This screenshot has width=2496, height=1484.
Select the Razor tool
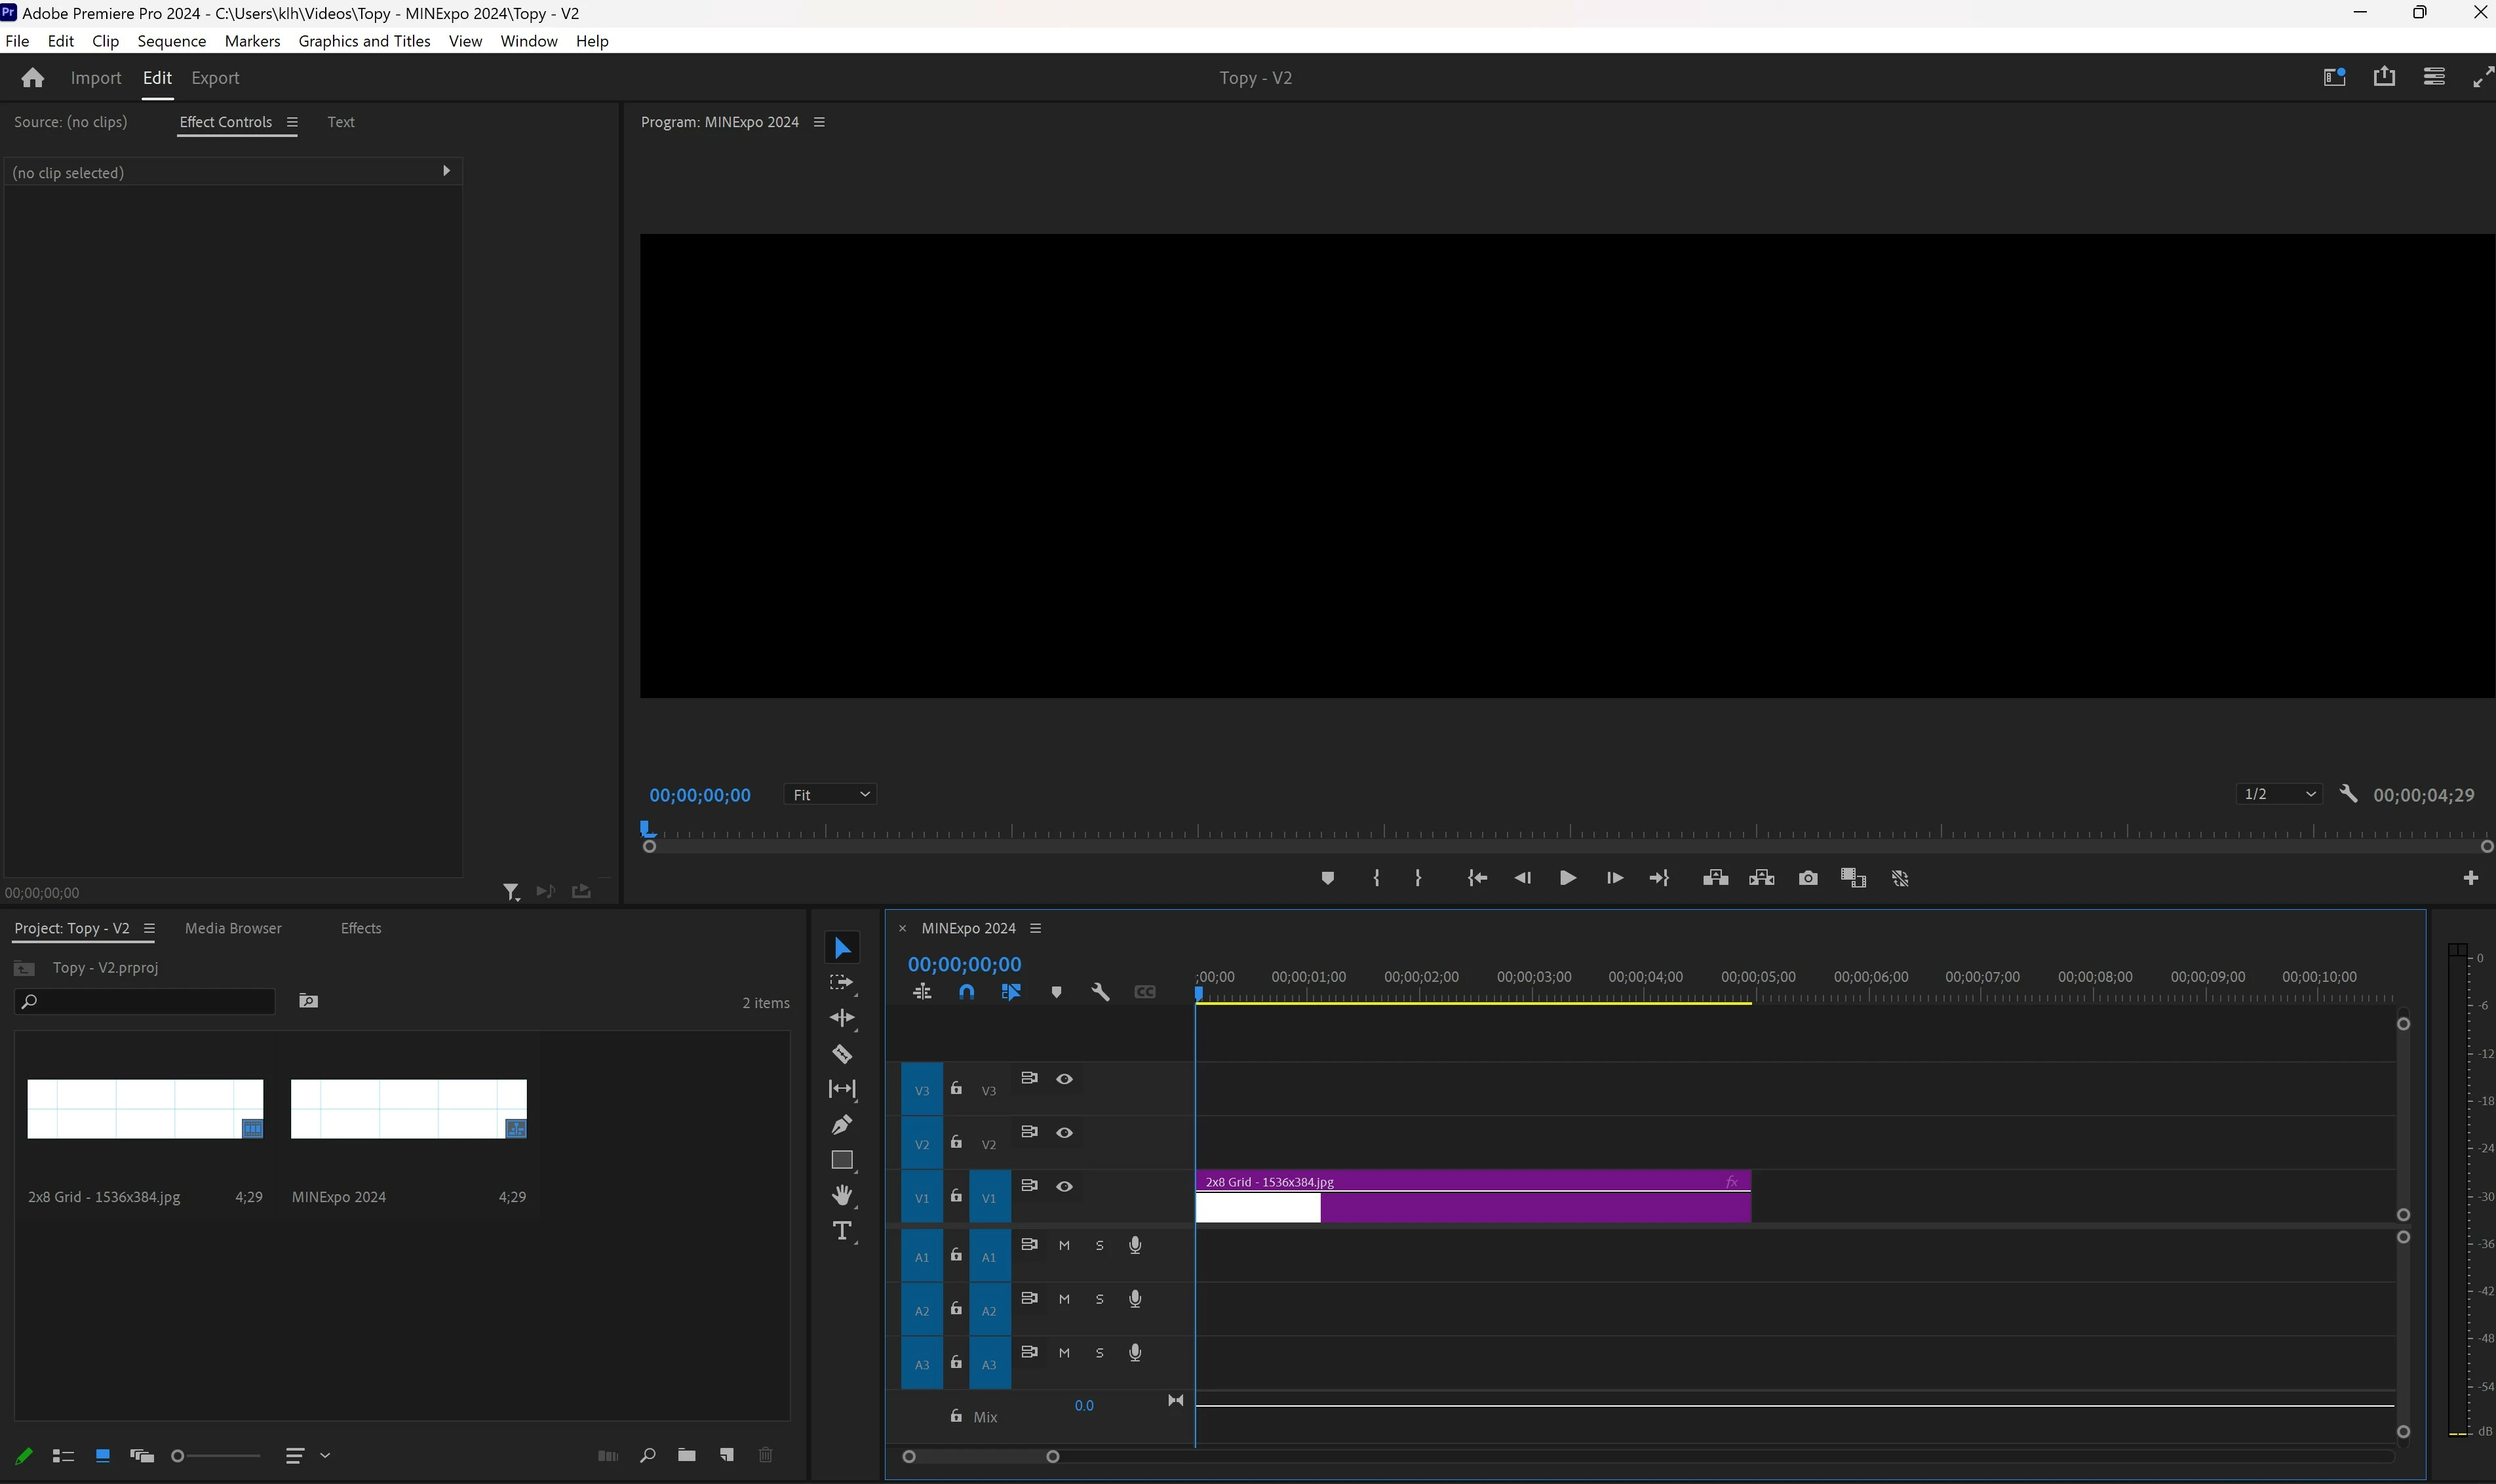(842, 1054)
